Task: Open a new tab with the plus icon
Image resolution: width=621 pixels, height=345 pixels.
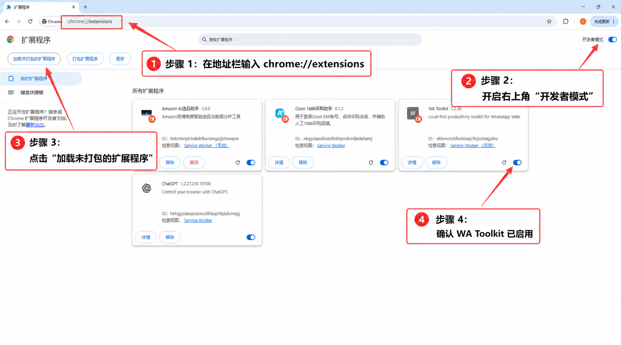Action: point(85,7)
